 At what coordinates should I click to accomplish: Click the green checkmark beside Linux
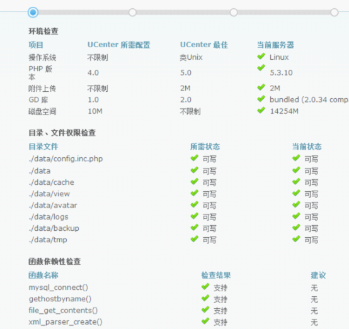coord(261,56)
